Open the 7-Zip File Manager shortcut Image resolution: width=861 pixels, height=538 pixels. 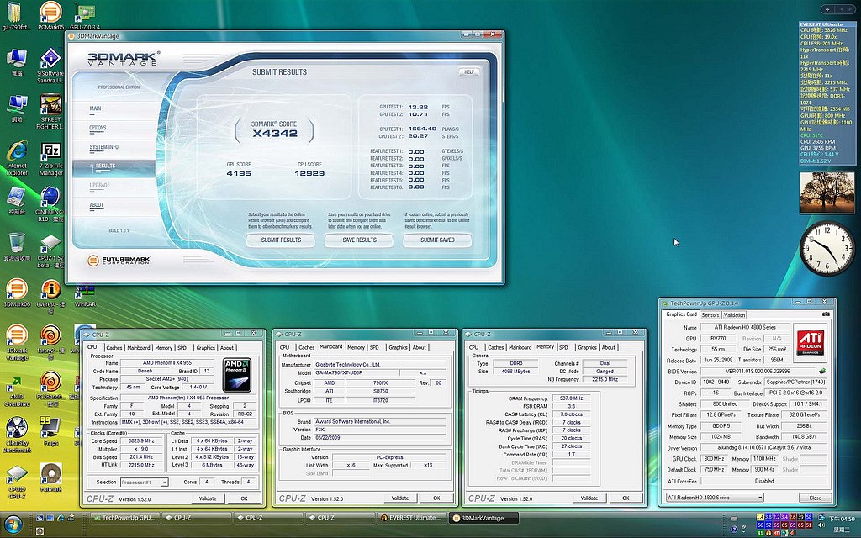pyautogui.click(x=50, y=159)
